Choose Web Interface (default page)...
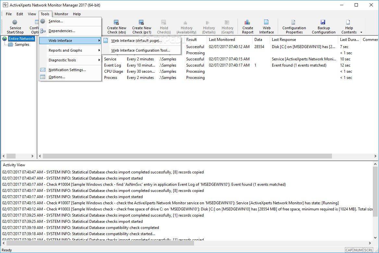This screenshot has height=253, width=379. coord(141,41)
